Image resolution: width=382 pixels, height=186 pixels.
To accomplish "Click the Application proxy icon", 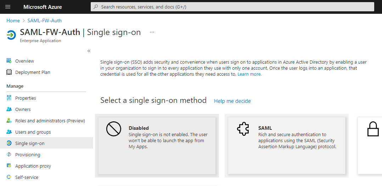I will (9, 166).
